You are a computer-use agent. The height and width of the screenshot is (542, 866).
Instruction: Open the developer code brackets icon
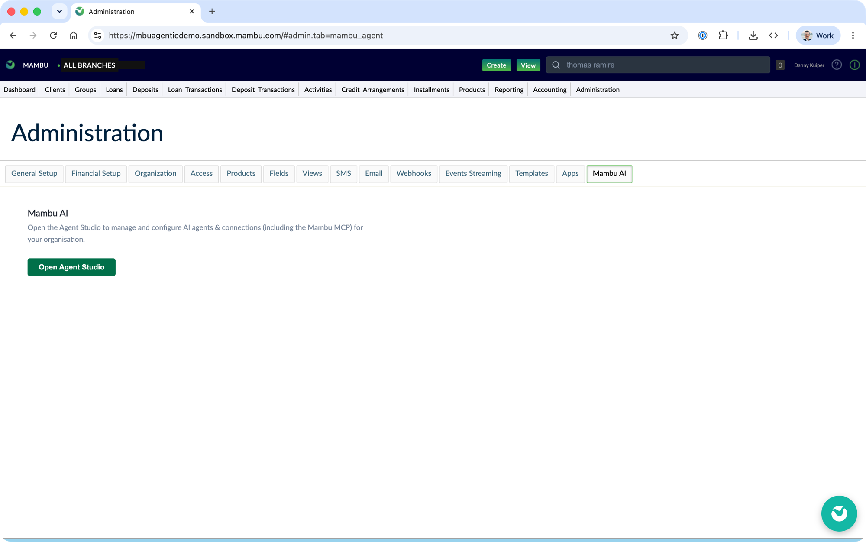point(773,36)
